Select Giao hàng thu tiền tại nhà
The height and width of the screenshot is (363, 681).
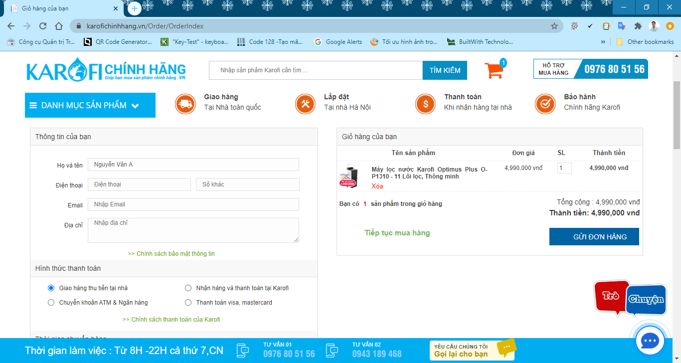[51, 288]
